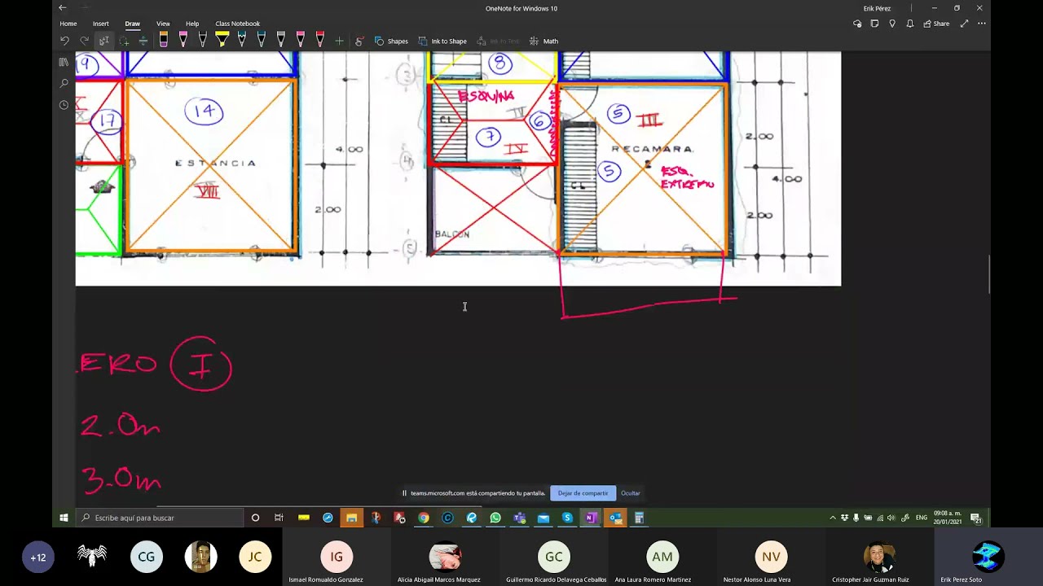Open the more options ellipsis menu

(x=981, y=24)
